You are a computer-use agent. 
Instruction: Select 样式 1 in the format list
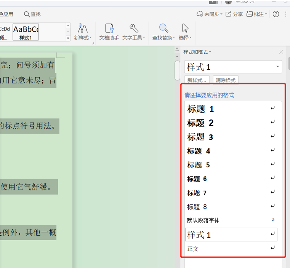coord(231,234)
